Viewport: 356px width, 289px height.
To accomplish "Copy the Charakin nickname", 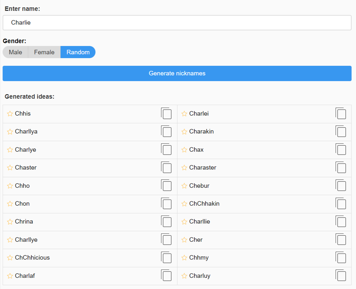I will click(341, 132).
